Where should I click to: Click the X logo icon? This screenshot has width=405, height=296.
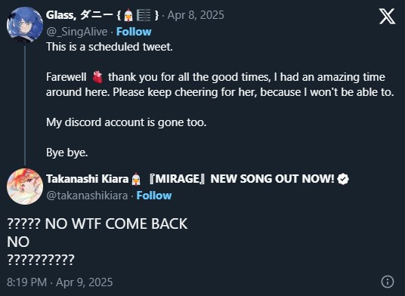[x=387, y=16]
